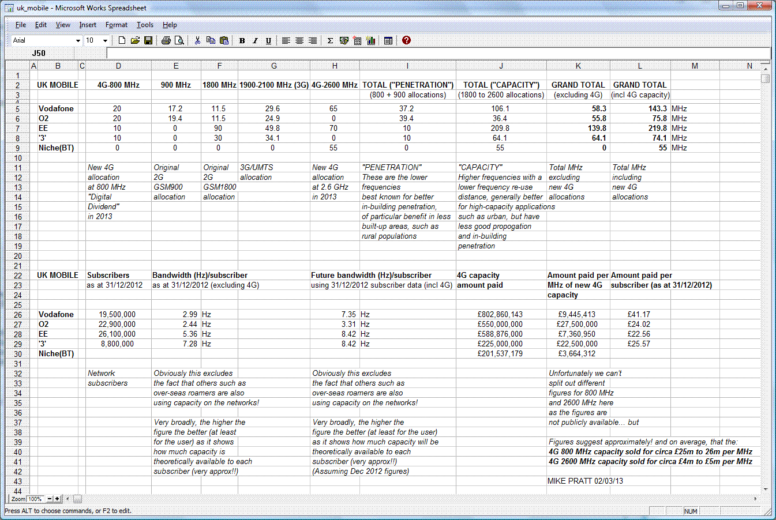Align cell text right
Viewport: 776px width, 520px height.
coord(313,40)
